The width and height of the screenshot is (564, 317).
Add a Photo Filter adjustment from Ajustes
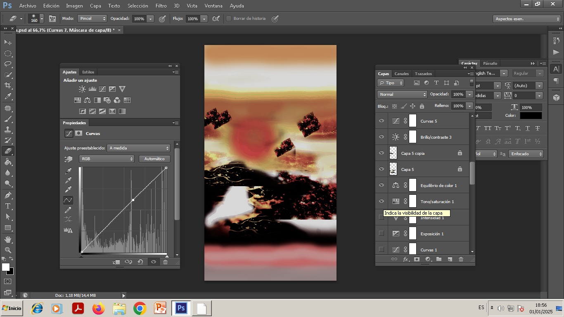click(107, 100)
